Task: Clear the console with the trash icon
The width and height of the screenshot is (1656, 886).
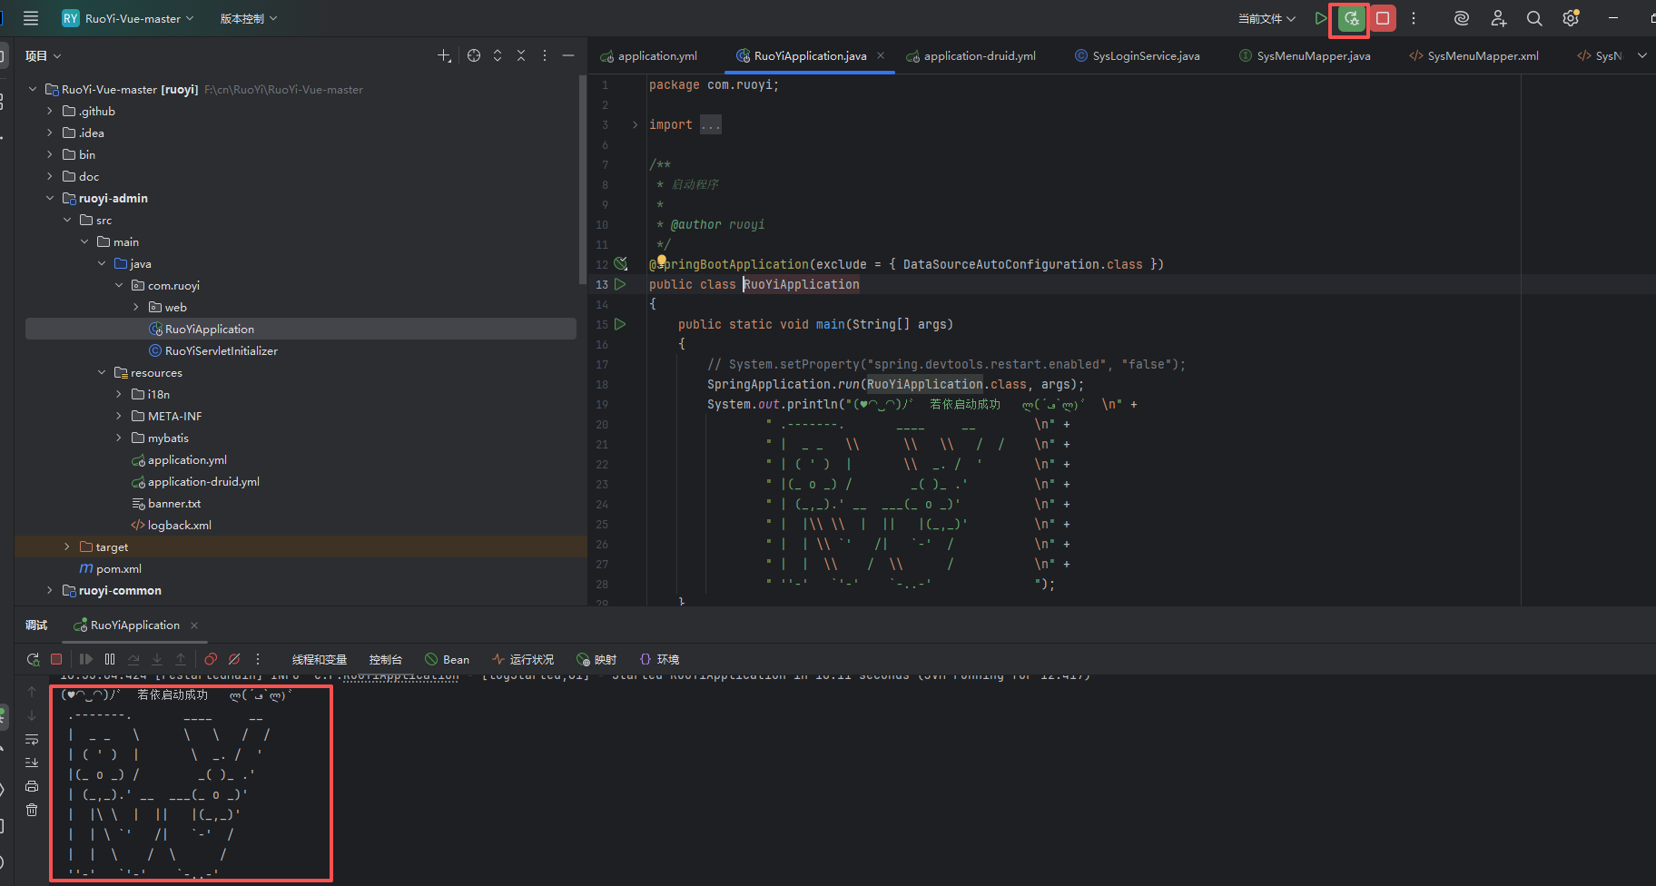Action: [32, 810]
